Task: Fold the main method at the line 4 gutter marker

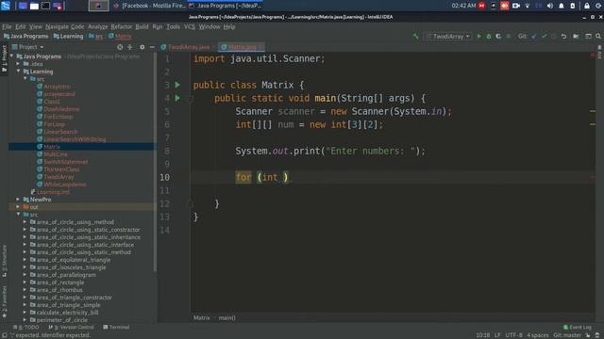Action: click(x=191, y=98)
